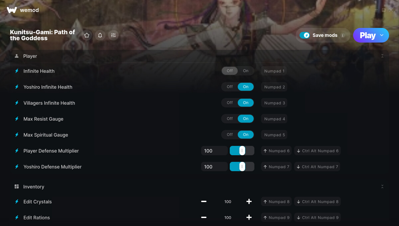Favorite the game with the star icon

click(87, 35)
